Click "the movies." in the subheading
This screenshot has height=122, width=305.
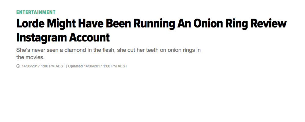pyautogui.click(x=30, y=57)
